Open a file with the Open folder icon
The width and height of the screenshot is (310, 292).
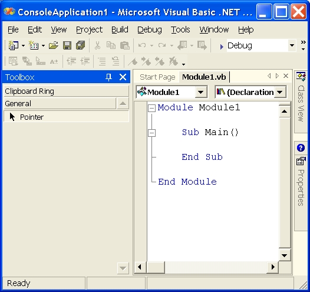54,45
